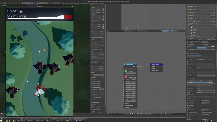Viewport: 217px width, 122px height.
Task: Click the Toggle Quad View button
Action: tap(98, 97)
